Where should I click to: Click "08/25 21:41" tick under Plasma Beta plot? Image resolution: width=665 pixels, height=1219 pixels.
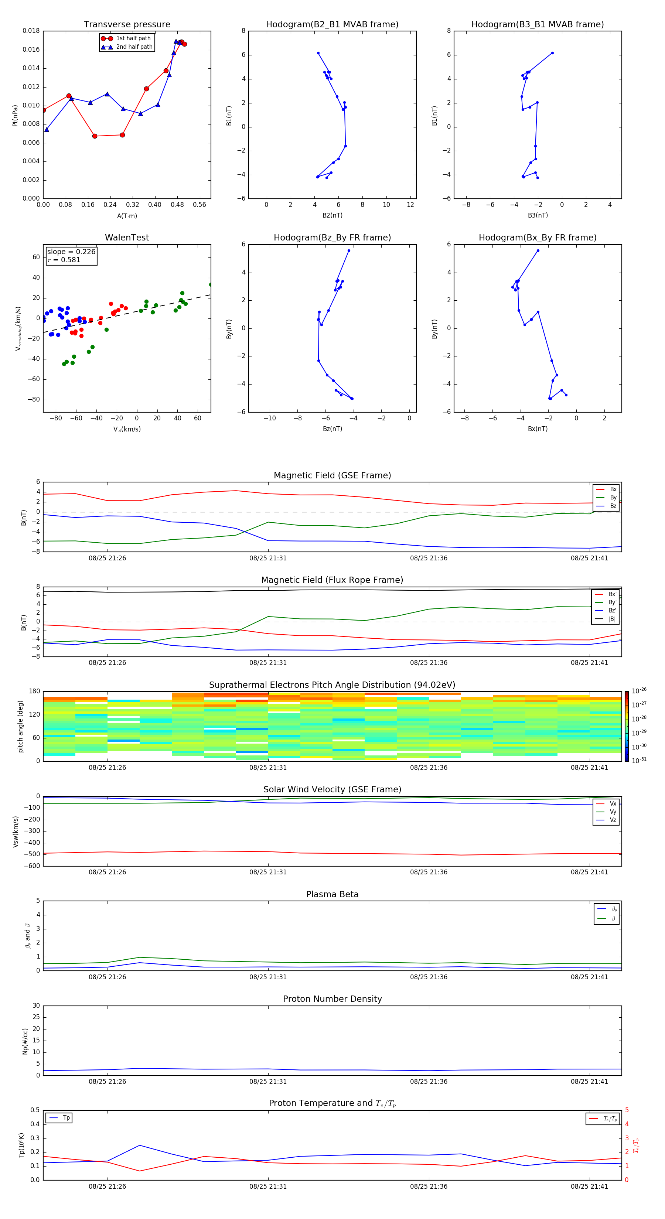589,977
